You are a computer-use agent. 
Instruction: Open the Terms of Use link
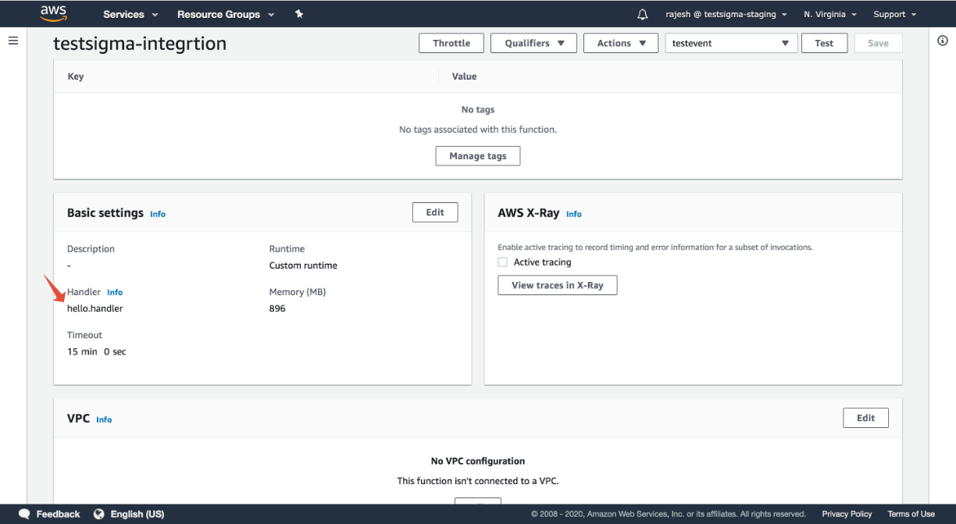[911, 514]
